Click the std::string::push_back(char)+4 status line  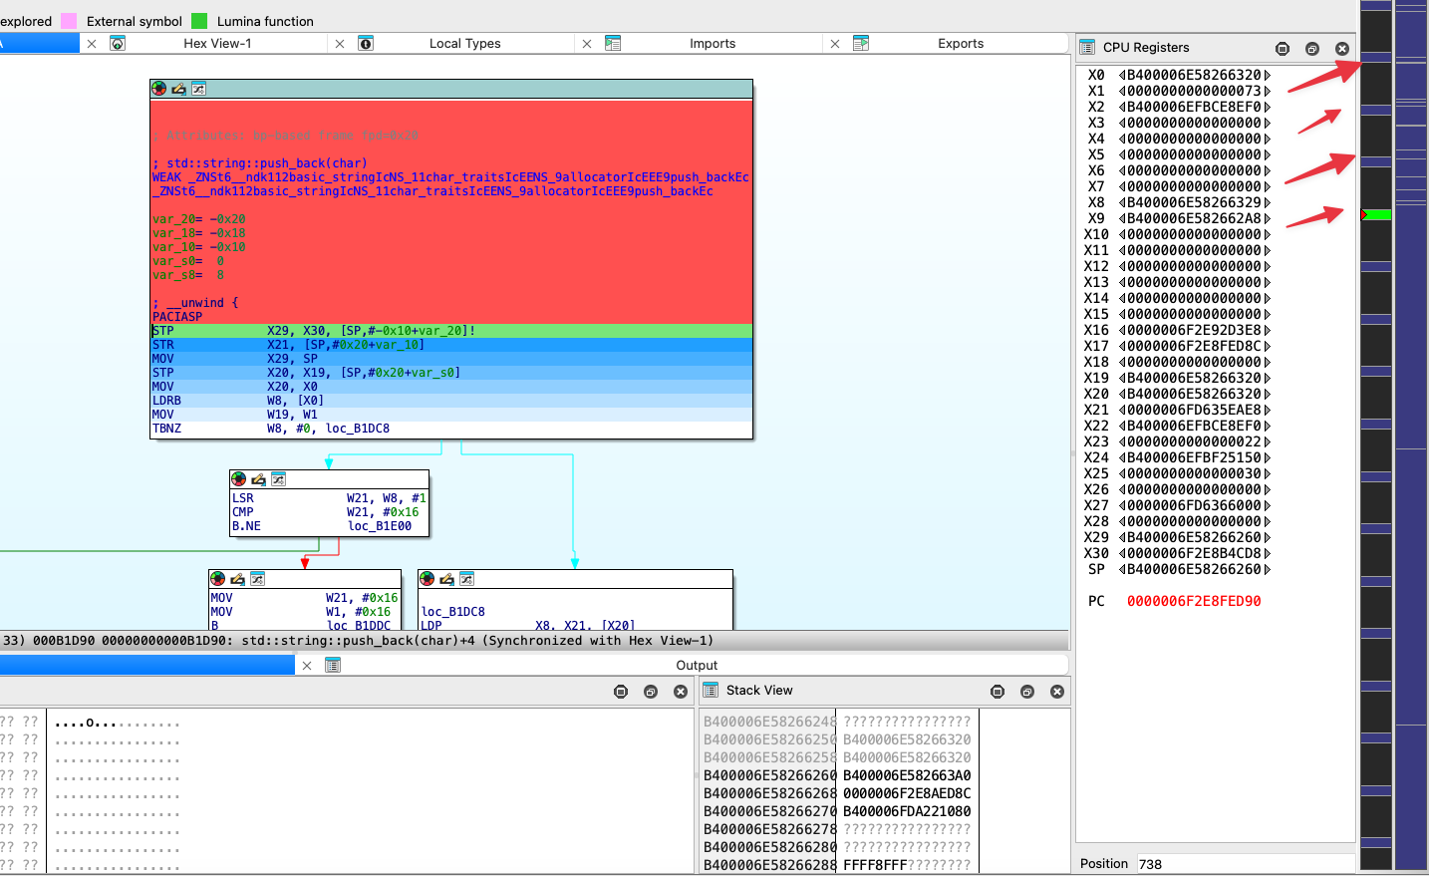coord(477,641)
